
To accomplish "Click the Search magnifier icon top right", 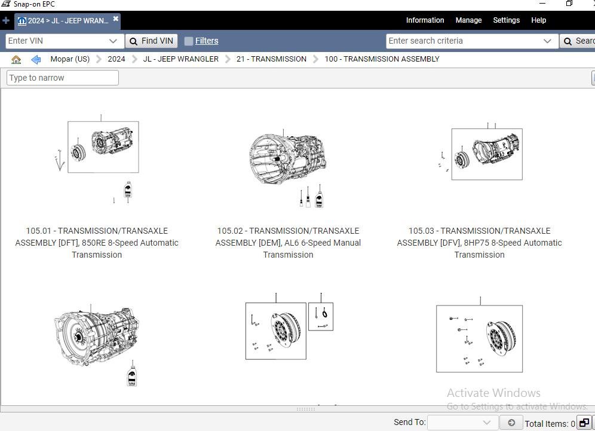I will tap(568, 41).
